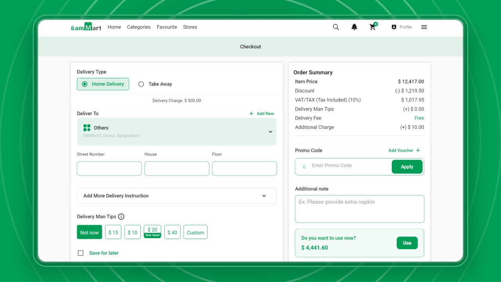Select $ 20 most tipped amount
This screenshot has height=282, width=501.
point(153,231)
